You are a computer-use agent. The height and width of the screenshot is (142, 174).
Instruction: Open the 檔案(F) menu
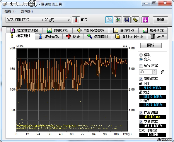10,11
